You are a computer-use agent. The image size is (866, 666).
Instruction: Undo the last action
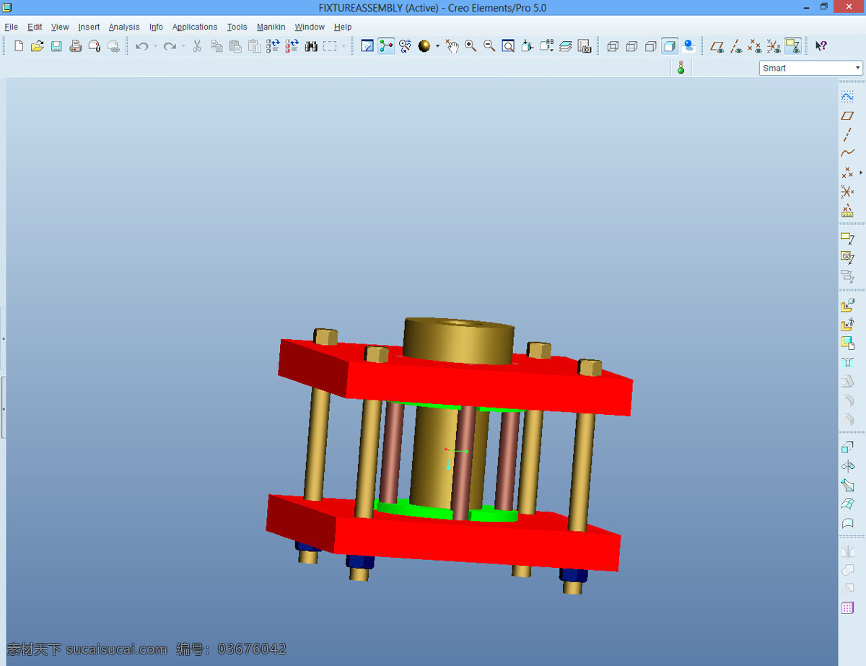[x=141, y=46]
